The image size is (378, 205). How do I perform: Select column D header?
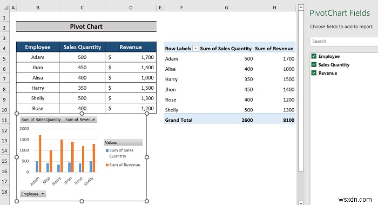(131, 8)
